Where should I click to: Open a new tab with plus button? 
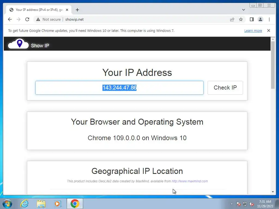pos(77,10)
